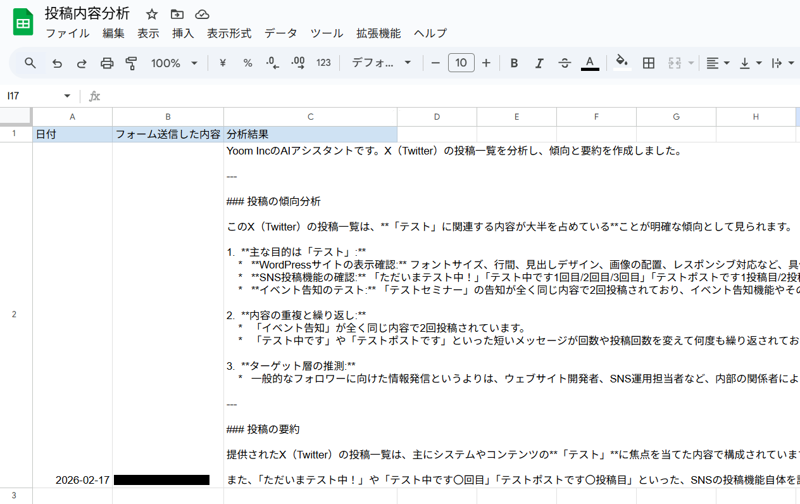Open the ファイル menu

tap(68, 34)
